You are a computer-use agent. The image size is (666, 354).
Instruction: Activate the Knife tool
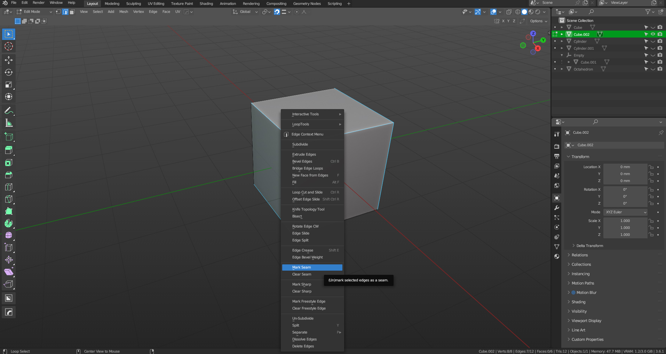click(x=9, y=199)
